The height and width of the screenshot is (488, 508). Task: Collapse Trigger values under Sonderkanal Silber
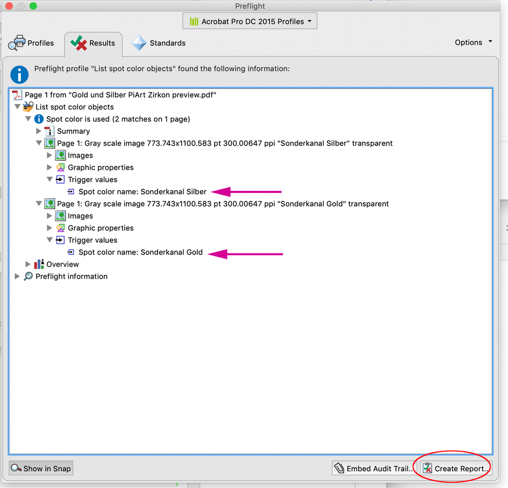pyautogui.click(x=49, y=179)
